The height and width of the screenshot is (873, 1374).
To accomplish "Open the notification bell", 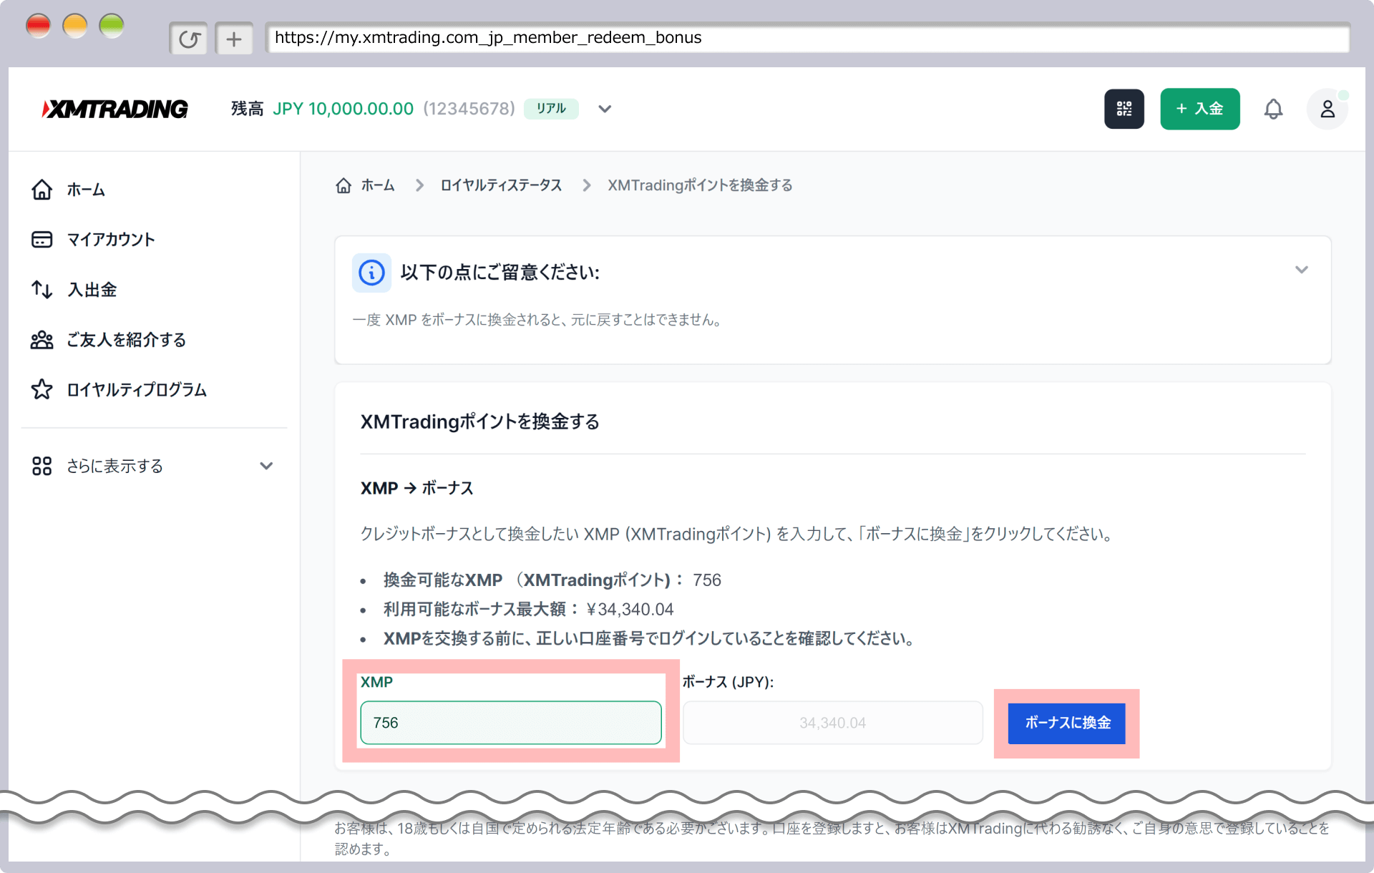I will point(1275,109).
